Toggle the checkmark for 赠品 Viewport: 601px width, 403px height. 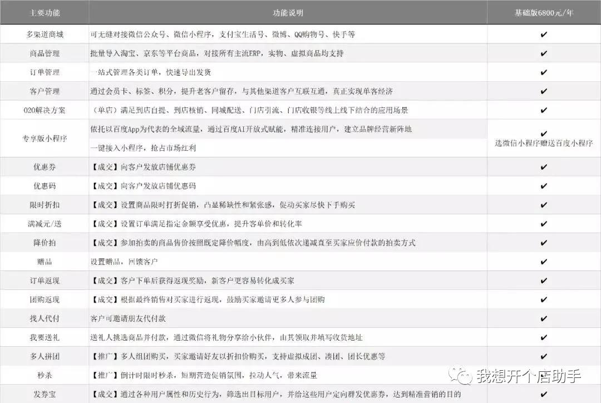544,262
